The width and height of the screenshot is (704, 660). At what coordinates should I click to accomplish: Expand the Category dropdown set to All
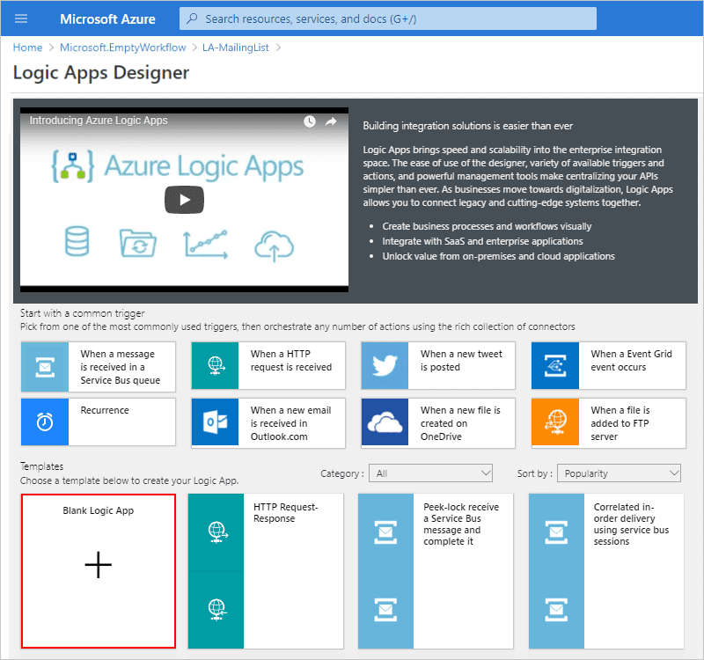[430, 473]
